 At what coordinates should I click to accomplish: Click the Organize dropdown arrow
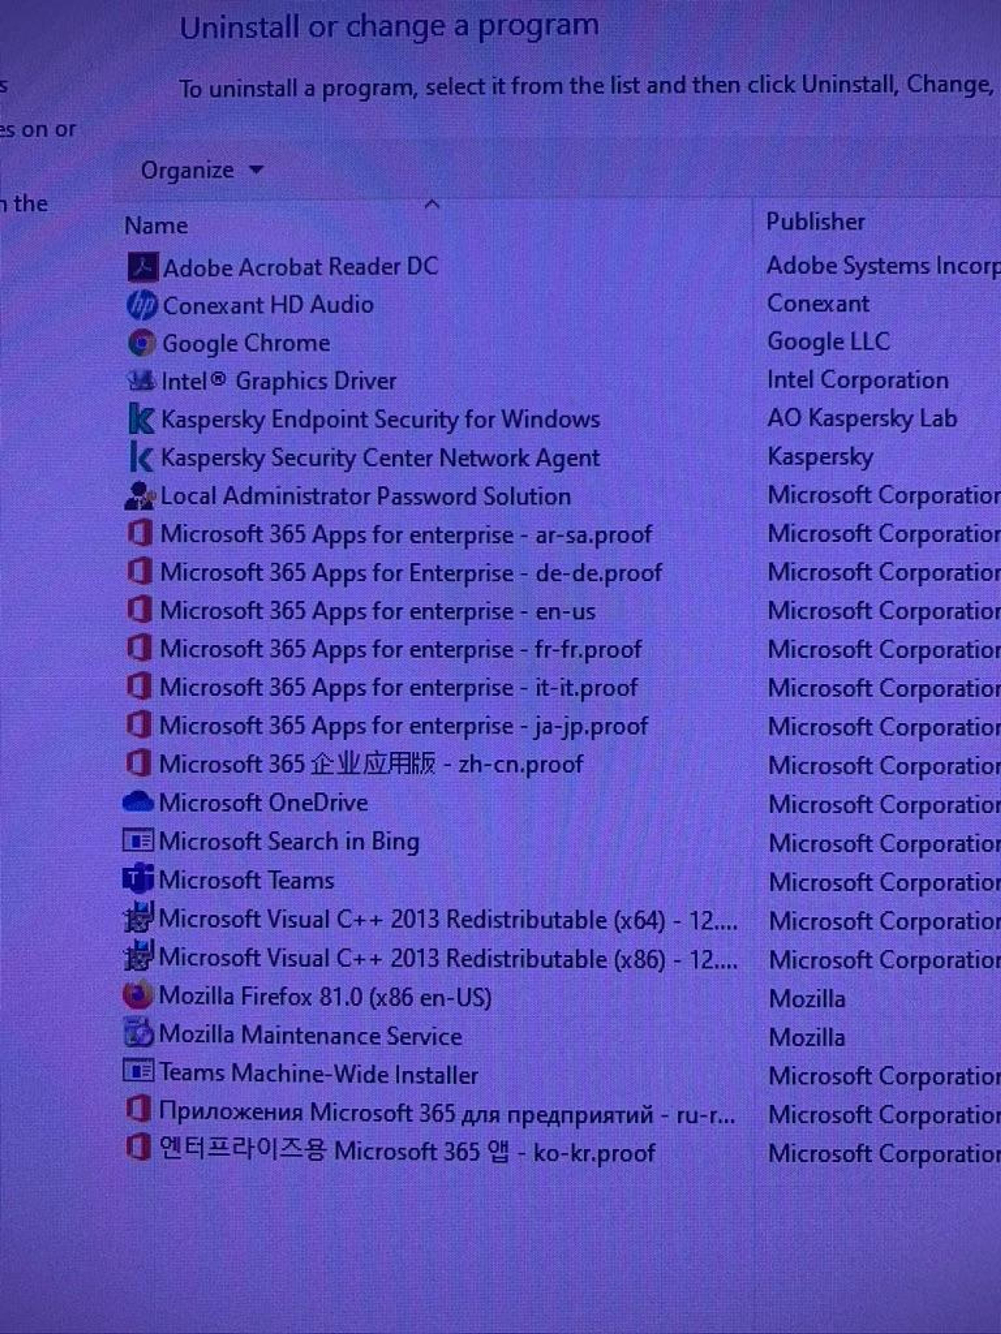257,171
